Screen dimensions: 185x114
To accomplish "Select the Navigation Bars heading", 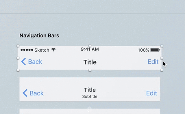I will (39, 35).
